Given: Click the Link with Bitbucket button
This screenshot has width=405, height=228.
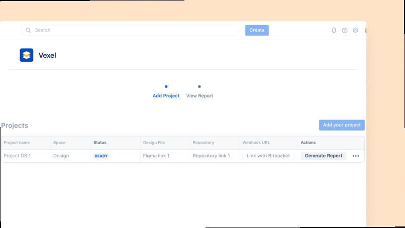Looking at the screenshot, I should pos(268,156).
